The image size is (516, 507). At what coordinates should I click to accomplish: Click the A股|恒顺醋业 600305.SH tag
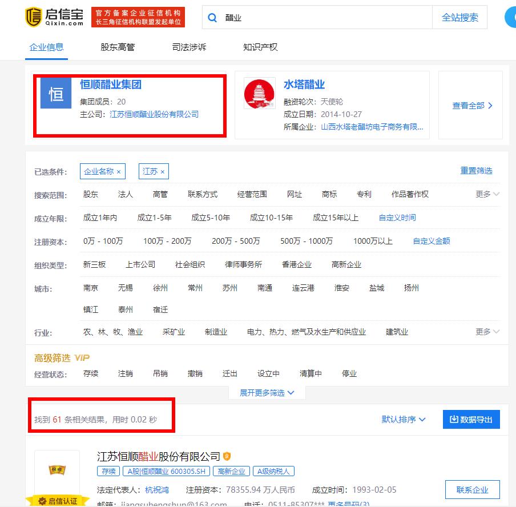click(166, 471)
